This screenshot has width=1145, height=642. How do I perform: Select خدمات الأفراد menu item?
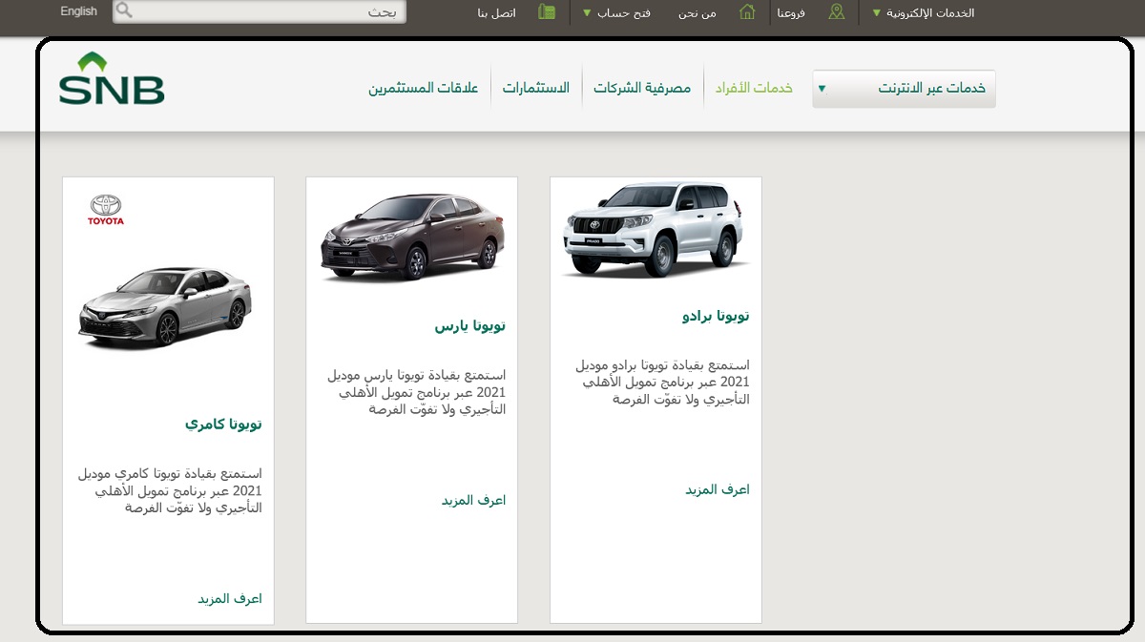754,88
